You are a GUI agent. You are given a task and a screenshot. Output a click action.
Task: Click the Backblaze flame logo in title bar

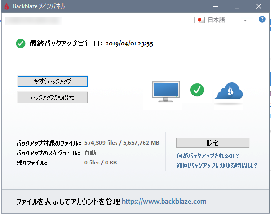click(7, 7)
